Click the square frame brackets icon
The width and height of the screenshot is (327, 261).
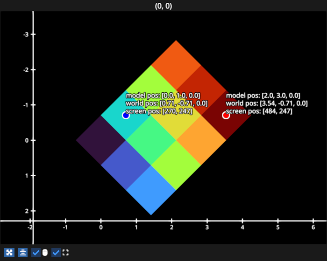click(x=65, y=253)
